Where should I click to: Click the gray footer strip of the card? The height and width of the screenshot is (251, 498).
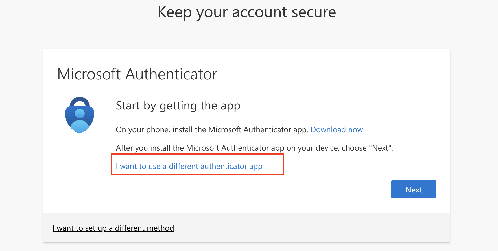[282, 228]
